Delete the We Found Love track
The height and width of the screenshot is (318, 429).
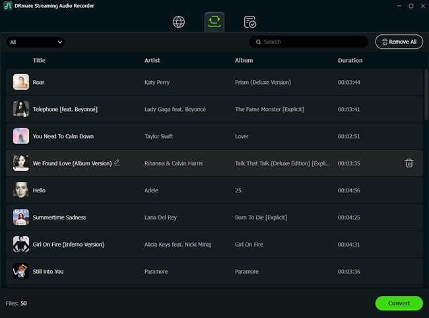point(409,163)
